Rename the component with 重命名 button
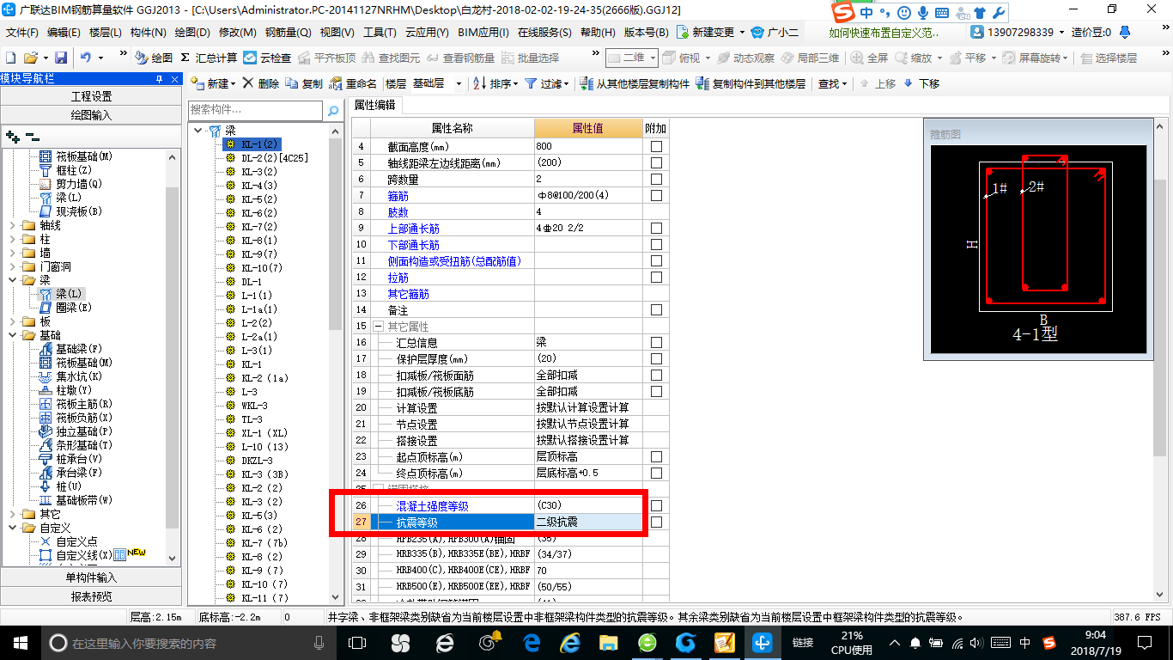This screenshot has height=660, width=1173. point(353,83)
